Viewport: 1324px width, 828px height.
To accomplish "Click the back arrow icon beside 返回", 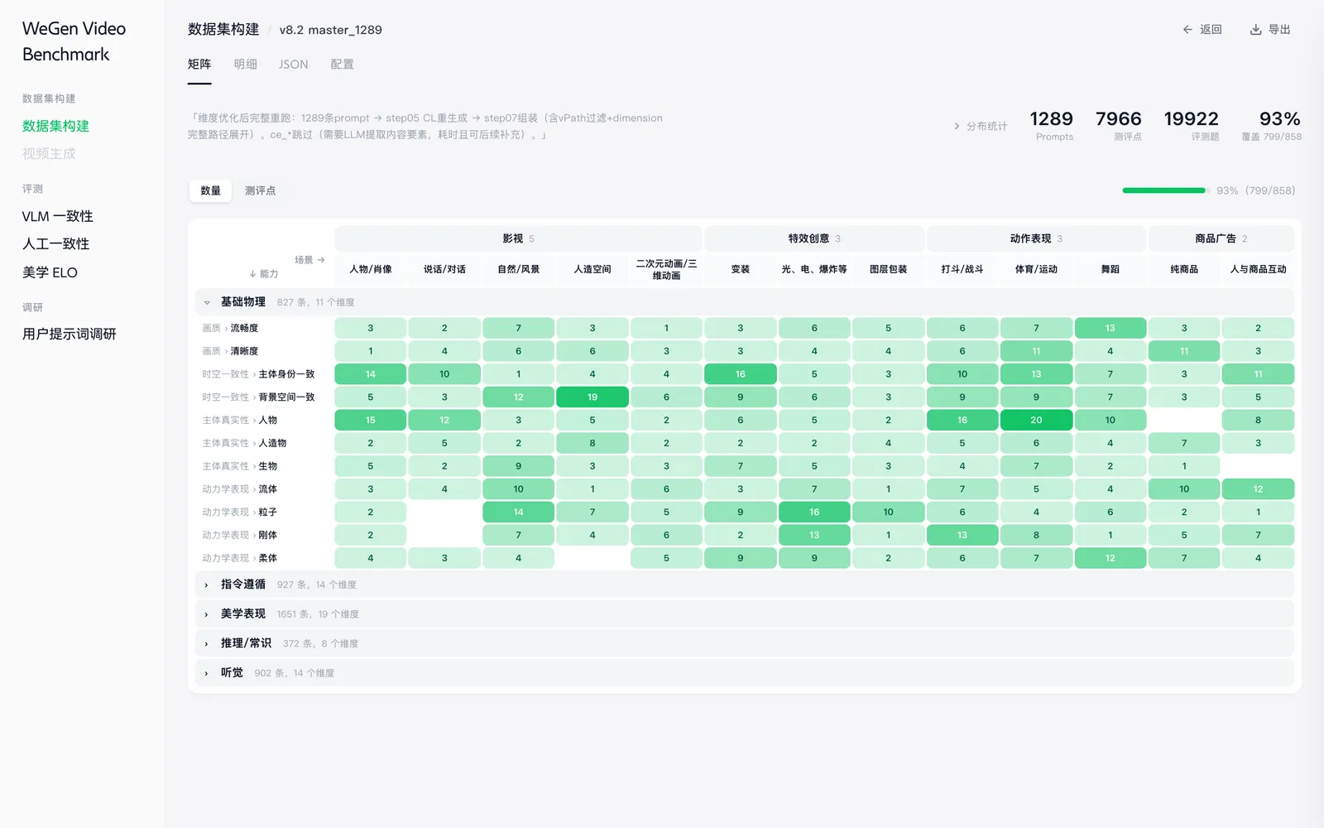I will 1187,30.
